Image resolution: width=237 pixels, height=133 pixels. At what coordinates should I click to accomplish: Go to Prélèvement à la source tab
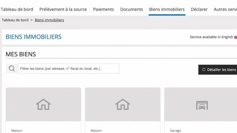click(x=63, y=9)
